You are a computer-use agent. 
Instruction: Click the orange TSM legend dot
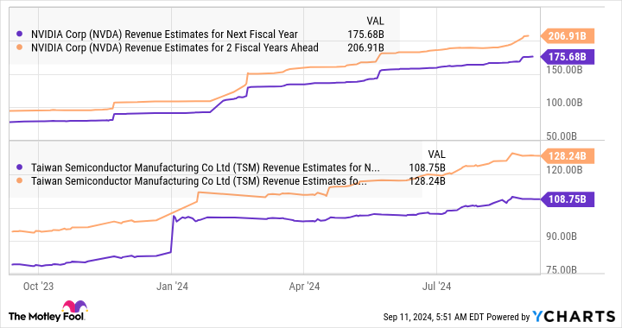pyautogui.click(x=19, y=181)
